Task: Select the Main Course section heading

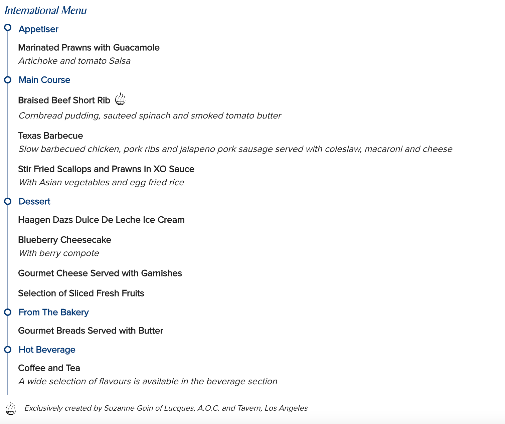Action: point(44,80)
